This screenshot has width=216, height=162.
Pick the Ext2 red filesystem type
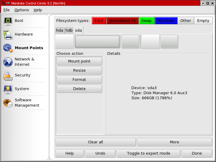click(99, 21)
